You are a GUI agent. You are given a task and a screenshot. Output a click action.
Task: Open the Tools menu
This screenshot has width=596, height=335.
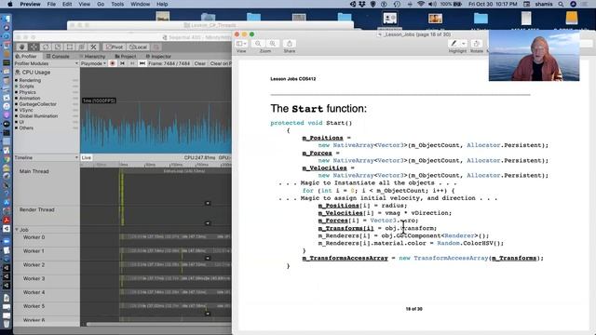[x=117, y=4]
